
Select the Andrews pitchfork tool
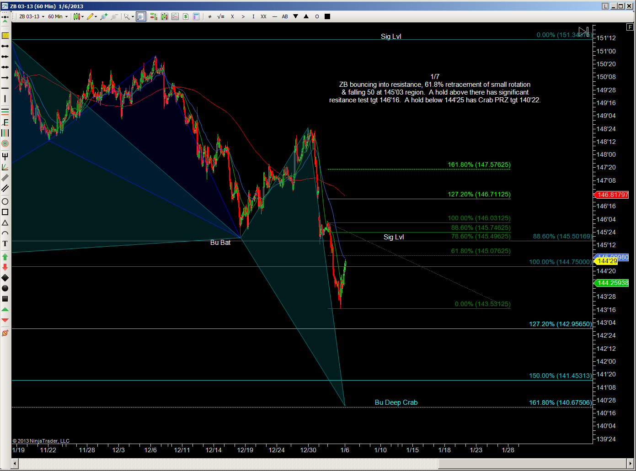pyautogui.click(x=5, y=156)
